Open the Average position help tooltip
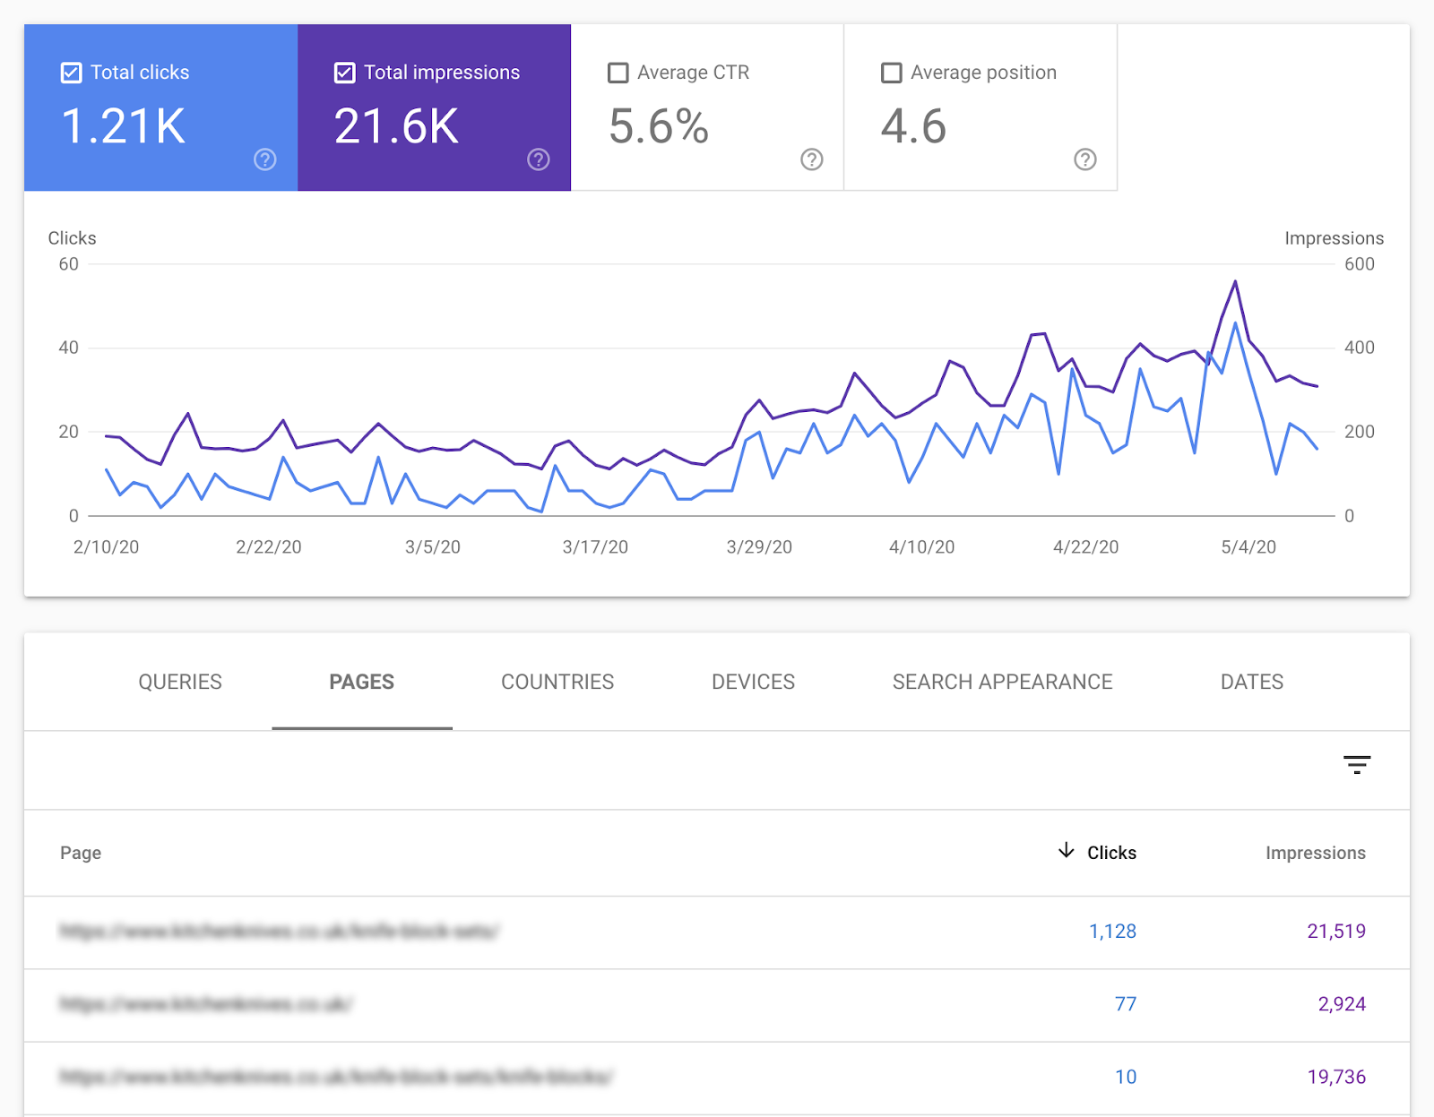Screen dimensions: 1434x1117 pos(1085,160)
